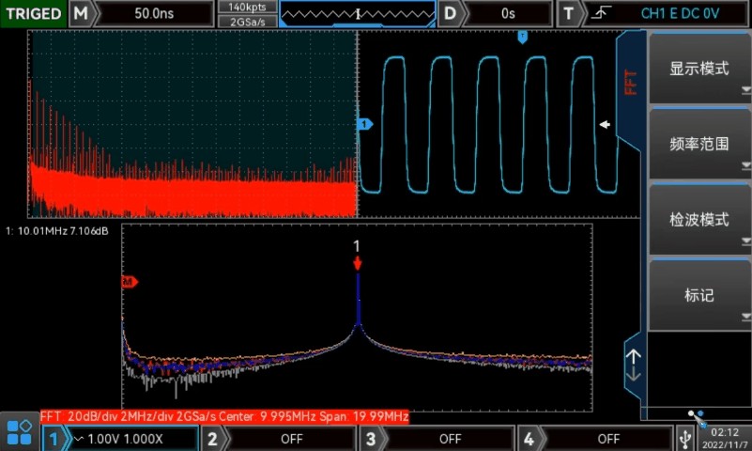The width and height of the screenshot is (752, 451).
Task: Expand the 频率范围 frequency range menu
Action: [698, 145]
